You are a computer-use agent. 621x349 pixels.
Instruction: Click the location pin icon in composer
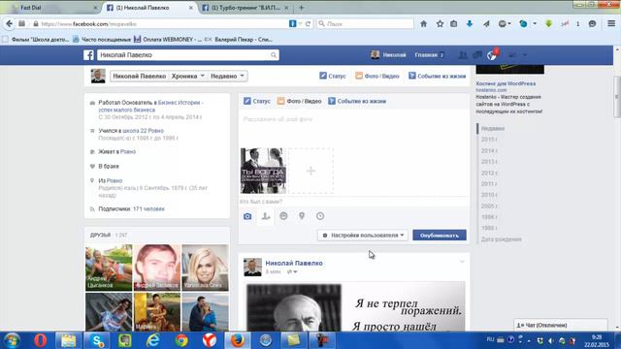point(302,216)
